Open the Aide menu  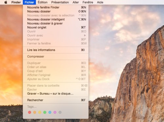(x=100, y=2)
